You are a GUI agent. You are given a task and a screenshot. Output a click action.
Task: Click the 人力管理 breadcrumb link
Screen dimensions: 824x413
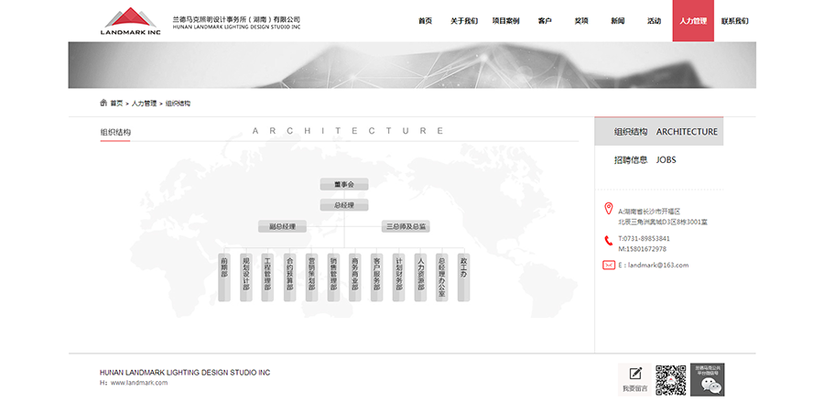pyautogui.click(x=144, y=103)
